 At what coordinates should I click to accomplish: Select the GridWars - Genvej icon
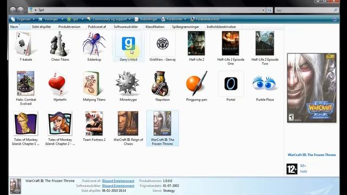coord(163,43)
